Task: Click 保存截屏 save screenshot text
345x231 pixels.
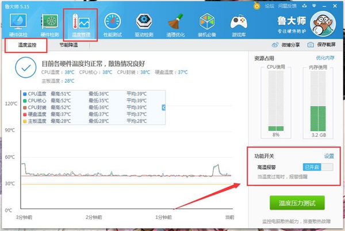Action: pos(326,45)
